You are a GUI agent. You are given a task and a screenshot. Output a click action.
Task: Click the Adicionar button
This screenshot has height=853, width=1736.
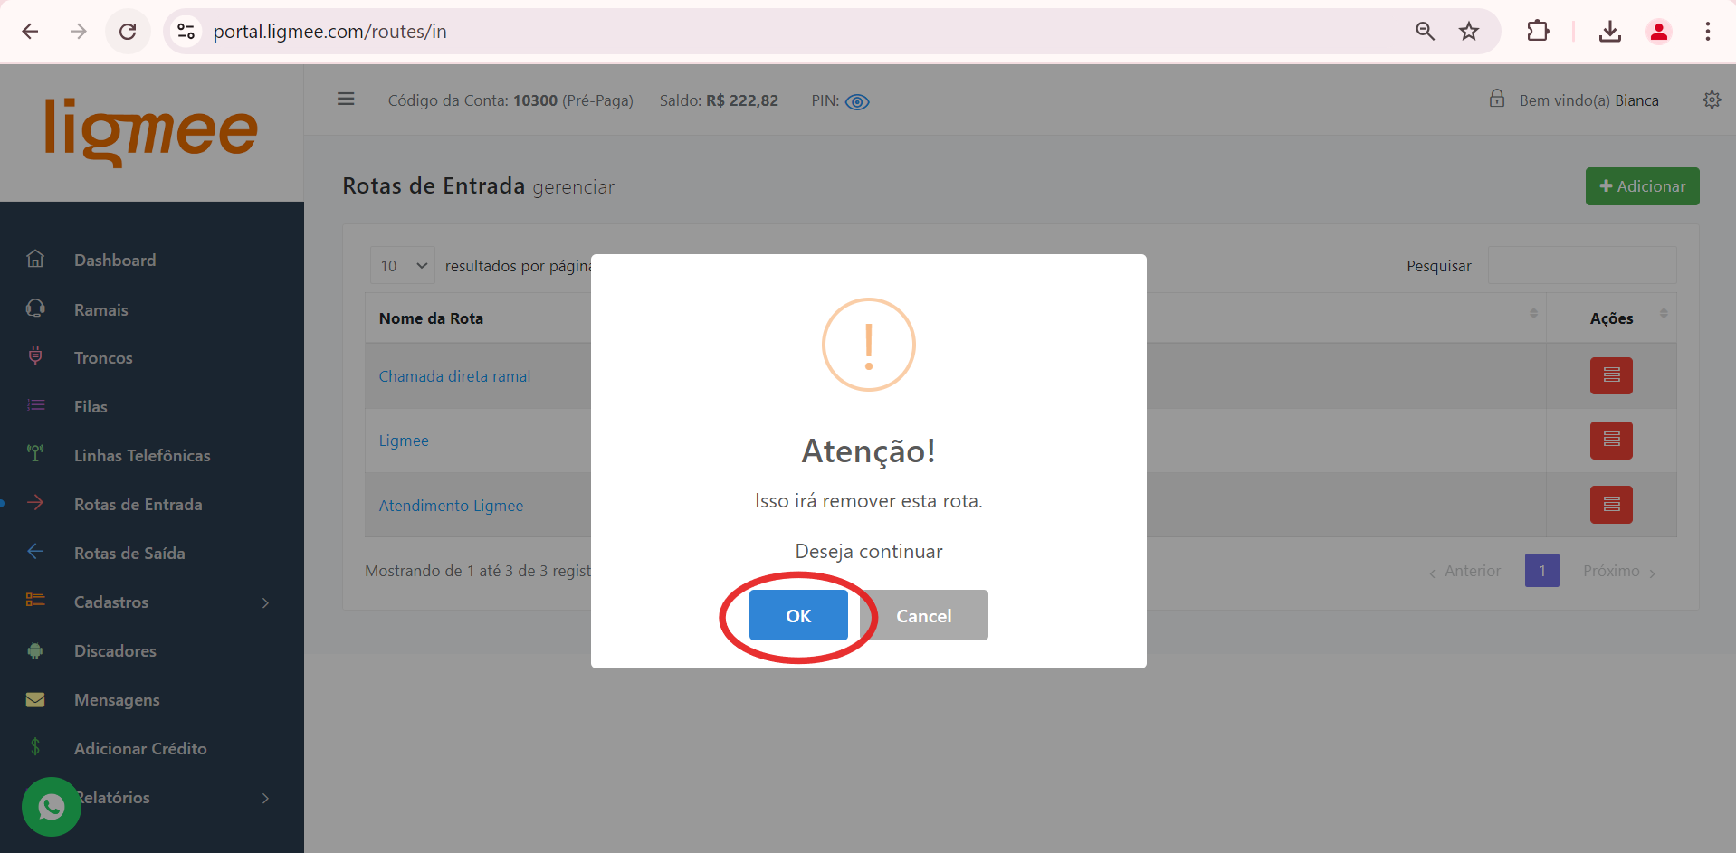pyautogui.click(x=1641, y=186)
